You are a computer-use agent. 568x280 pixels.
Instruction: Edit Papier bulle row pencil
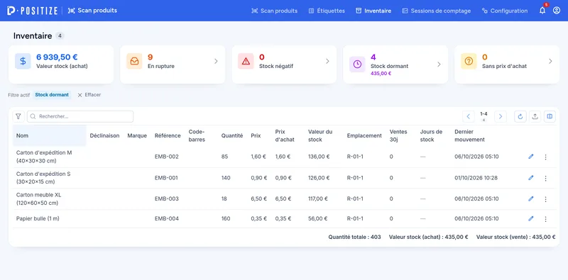tap(530, 218)
